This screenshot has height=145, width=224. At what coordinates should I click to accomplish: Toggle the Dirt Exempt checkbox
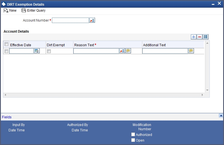tap(49, 51)
